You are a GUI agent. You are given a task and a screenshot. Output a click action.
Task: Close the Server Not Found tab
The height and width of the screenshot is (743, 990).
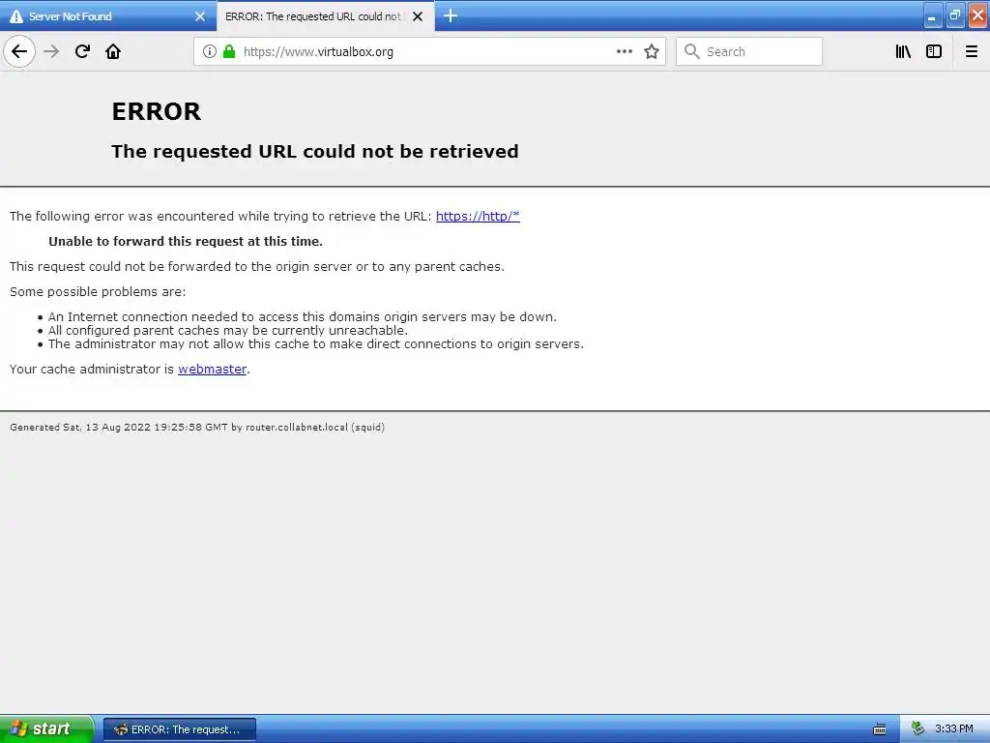pyautogui.click(x=200, y=16)
